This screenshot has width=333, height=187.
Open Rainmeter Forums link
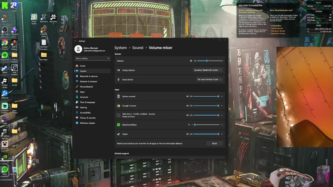[x=278, y=34]
